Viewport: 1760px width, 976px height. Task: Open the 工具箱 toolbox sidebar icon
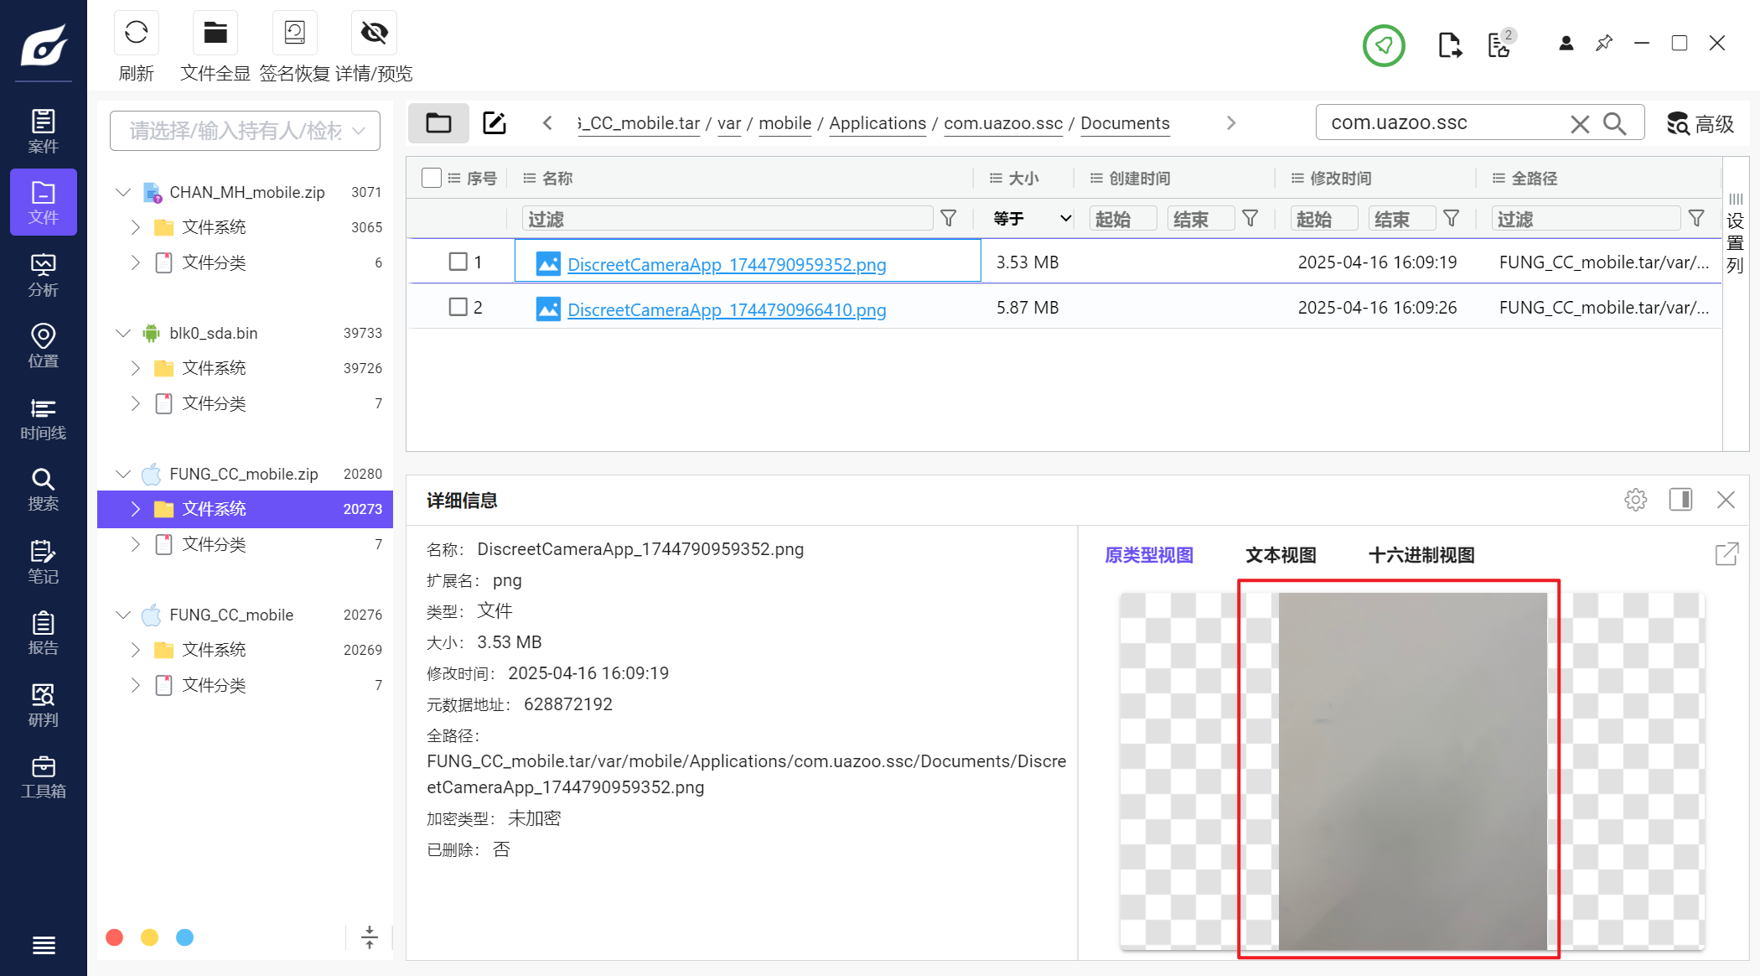point(43,776)
